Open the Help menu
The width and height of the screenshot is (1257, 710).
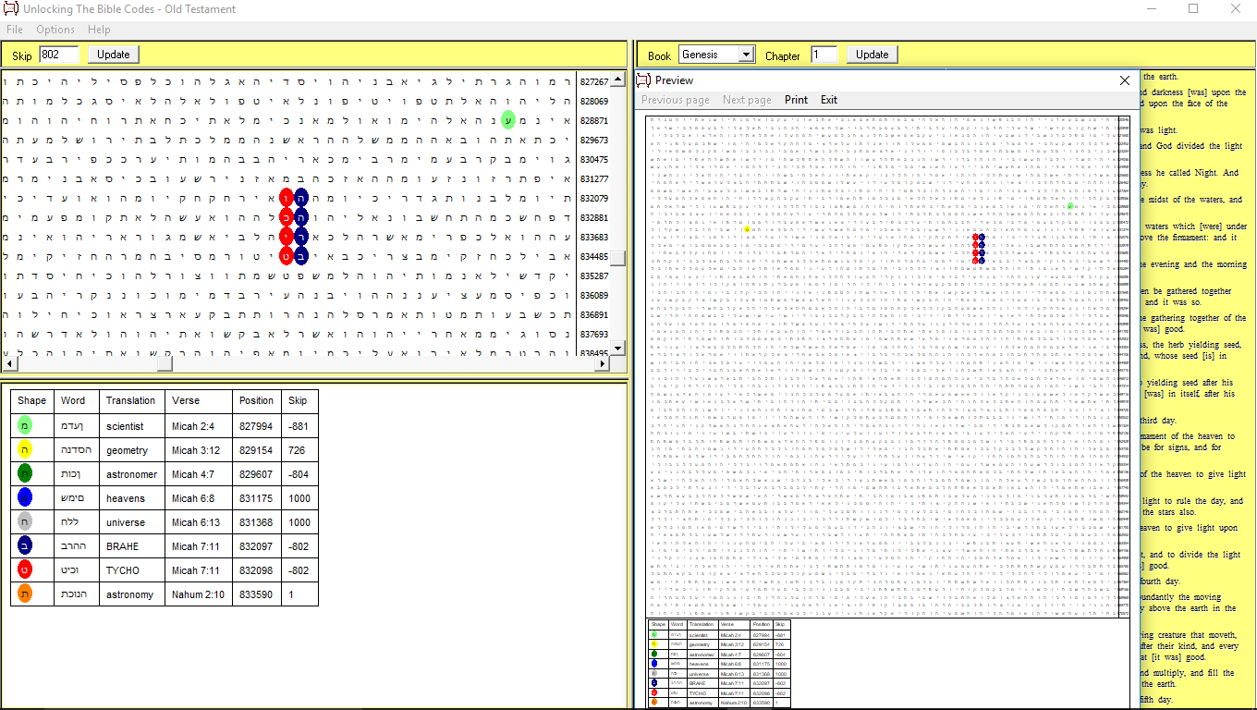click(99, 30)
